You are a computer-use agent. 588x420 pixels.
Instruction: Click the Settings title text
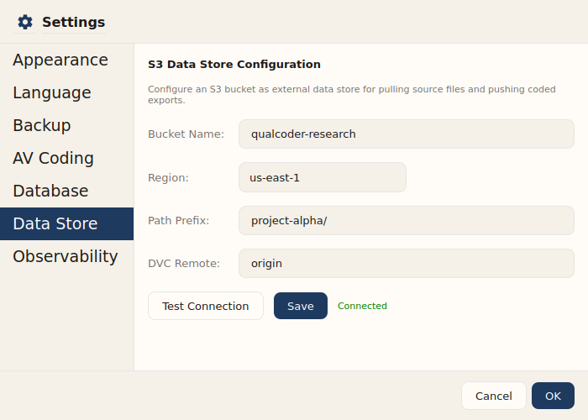click(74, 22)
